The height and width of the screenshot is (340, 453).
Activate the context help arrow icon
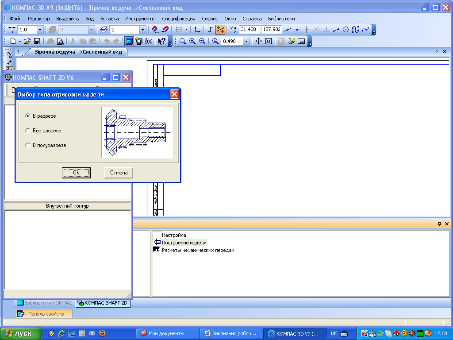coord(161,41)
